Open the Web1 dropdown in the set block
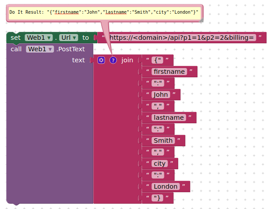Screen dimensions: 270x209 click(39, 38)
